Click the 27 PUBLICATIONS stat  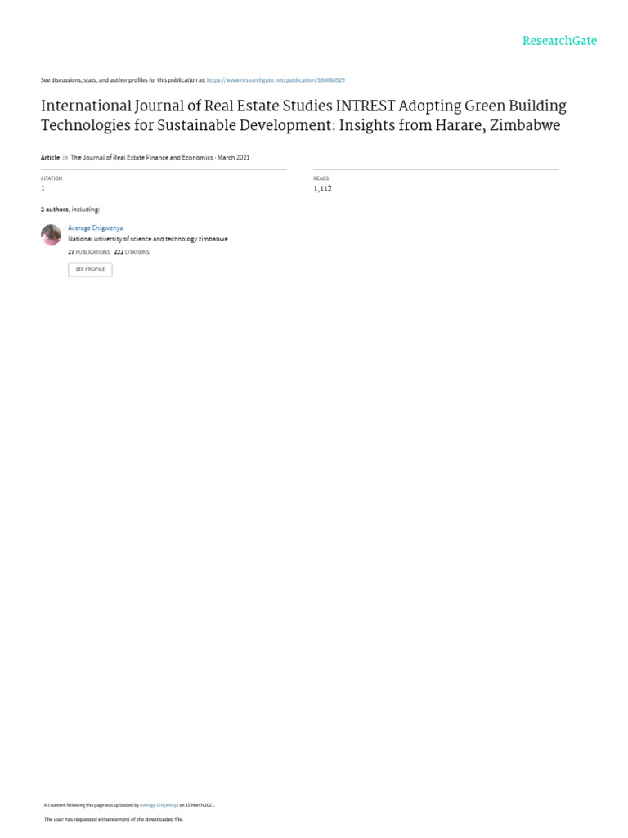(88, 252)
